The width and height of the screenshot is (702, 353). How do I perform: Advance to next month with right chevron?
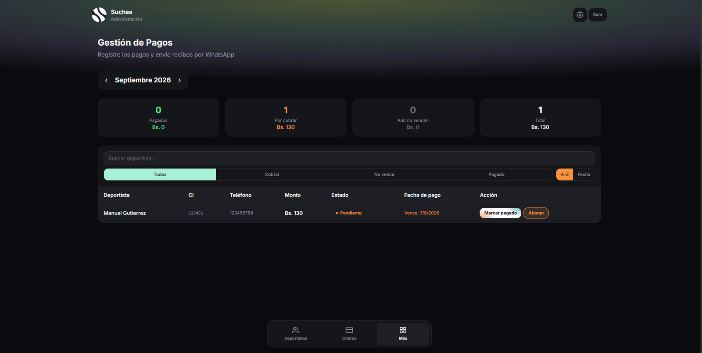pyautogui.click(x=179, y=80)
